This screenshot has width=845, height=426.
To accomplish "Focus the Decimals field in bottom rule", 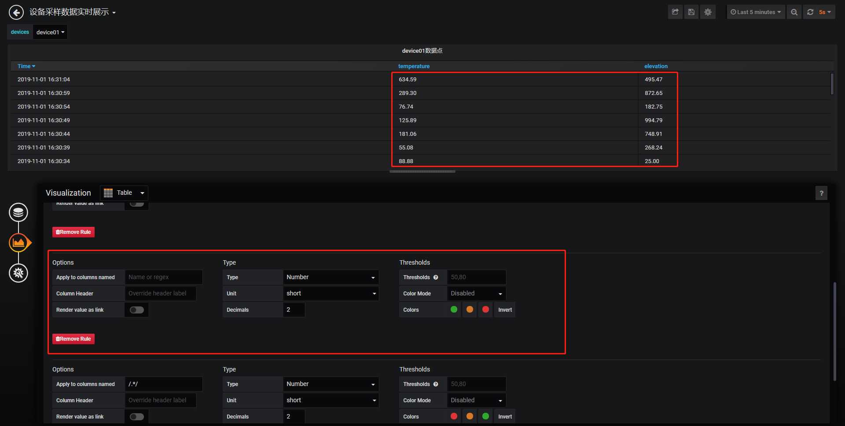I will (294, 417).
